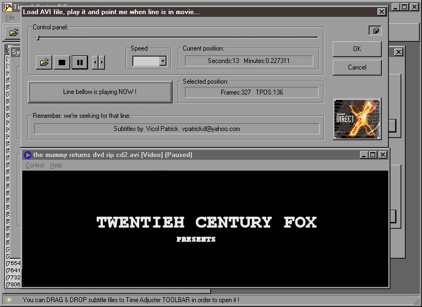
Task: Minimize the main Time Adjuster window
Action: [395, 7]
